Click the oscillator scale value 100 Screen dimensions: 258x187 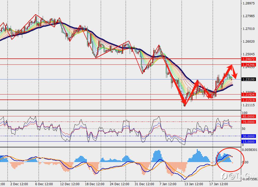pyautogui.click(x=245, y=113)
